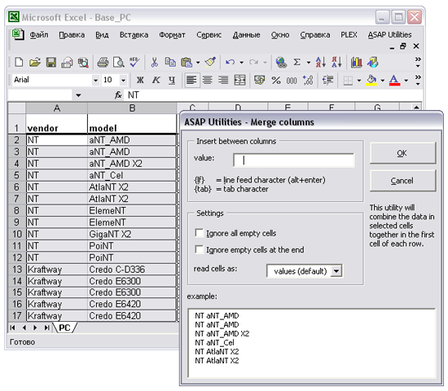Image resolution: width=448 pixels, height=391 pixels.
Task: Open the Chart Wizard icon
Action: click(356, 62)
